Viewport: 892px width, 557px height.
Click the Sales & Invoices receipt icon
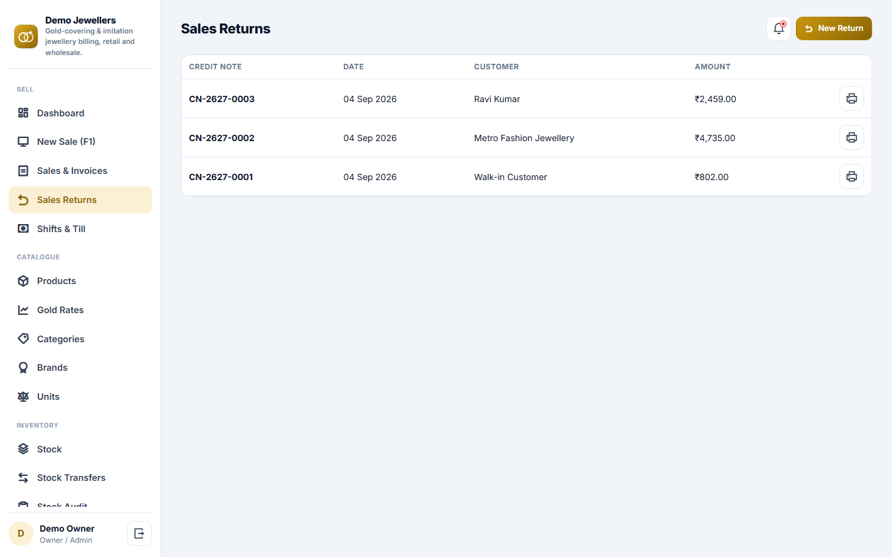point(24,171)
